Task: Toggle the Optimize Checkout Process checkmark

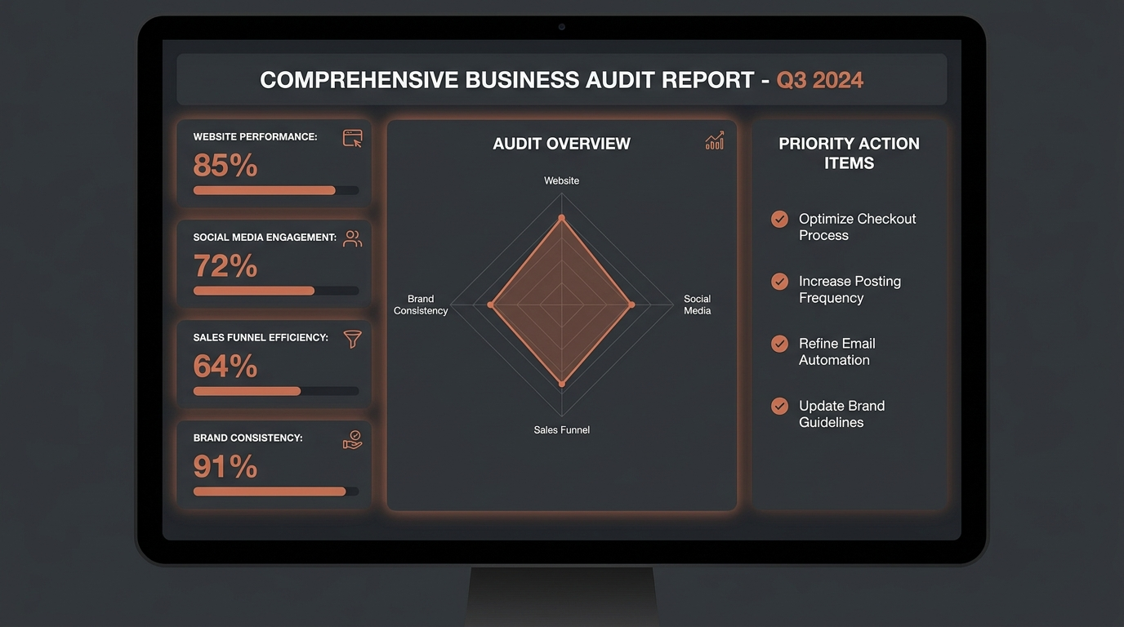Action: (x=779, y=219)
